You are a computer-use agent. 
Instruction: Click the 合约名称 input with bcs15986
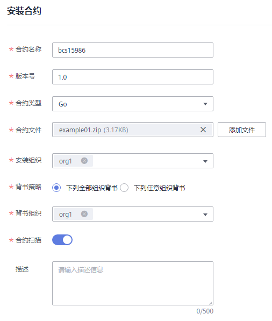coord(133,50)
